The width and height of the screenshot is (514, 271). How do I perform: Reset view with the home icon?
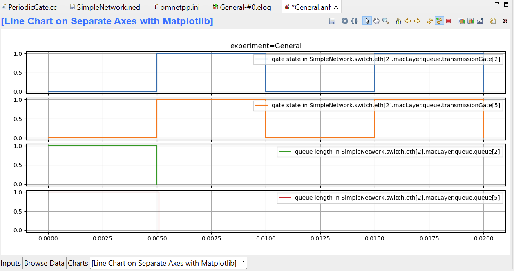398,21
